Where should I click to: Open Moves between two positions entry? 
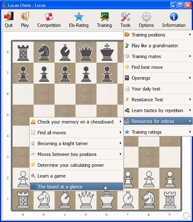(76, 154)
